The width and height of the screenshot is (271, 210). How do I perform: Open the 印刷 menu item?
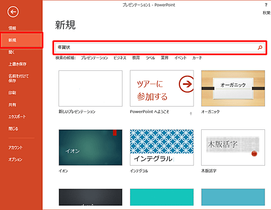(x=12, y=93)
